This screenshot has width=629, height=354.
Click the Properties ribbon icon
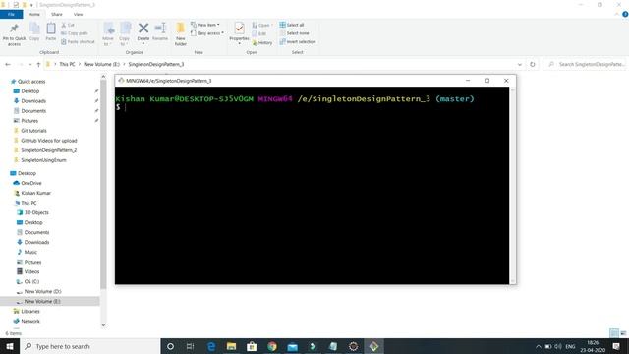click(239, 32)
